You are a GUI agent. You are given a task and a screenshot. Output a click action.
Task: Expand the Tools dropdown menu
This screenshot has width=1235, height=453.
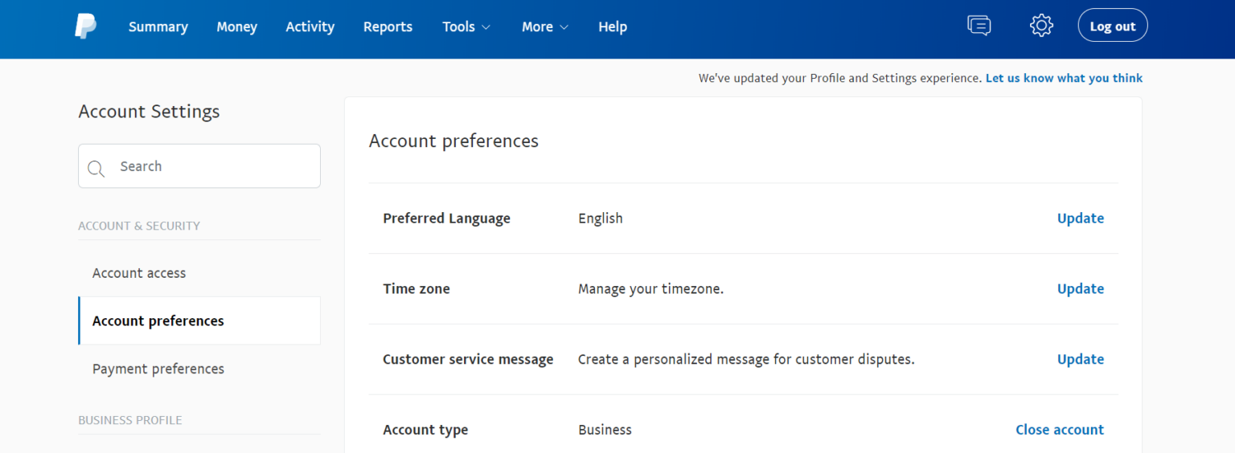[466, 27]
